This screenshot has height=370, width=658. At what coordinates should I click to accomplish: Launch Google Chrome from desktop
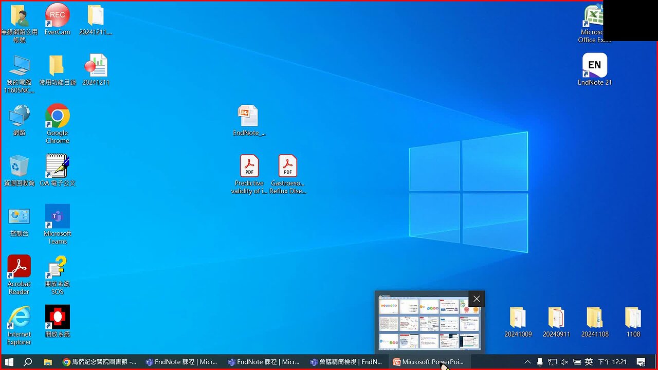point(57,124)
